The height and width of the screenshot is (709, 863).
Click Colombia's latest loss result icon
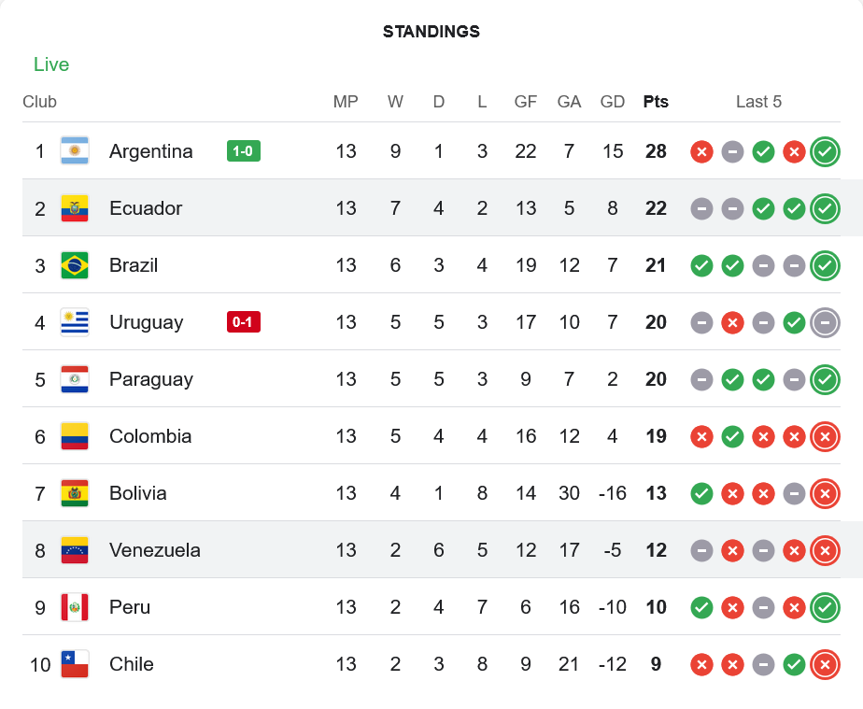[x=825, y=436]
